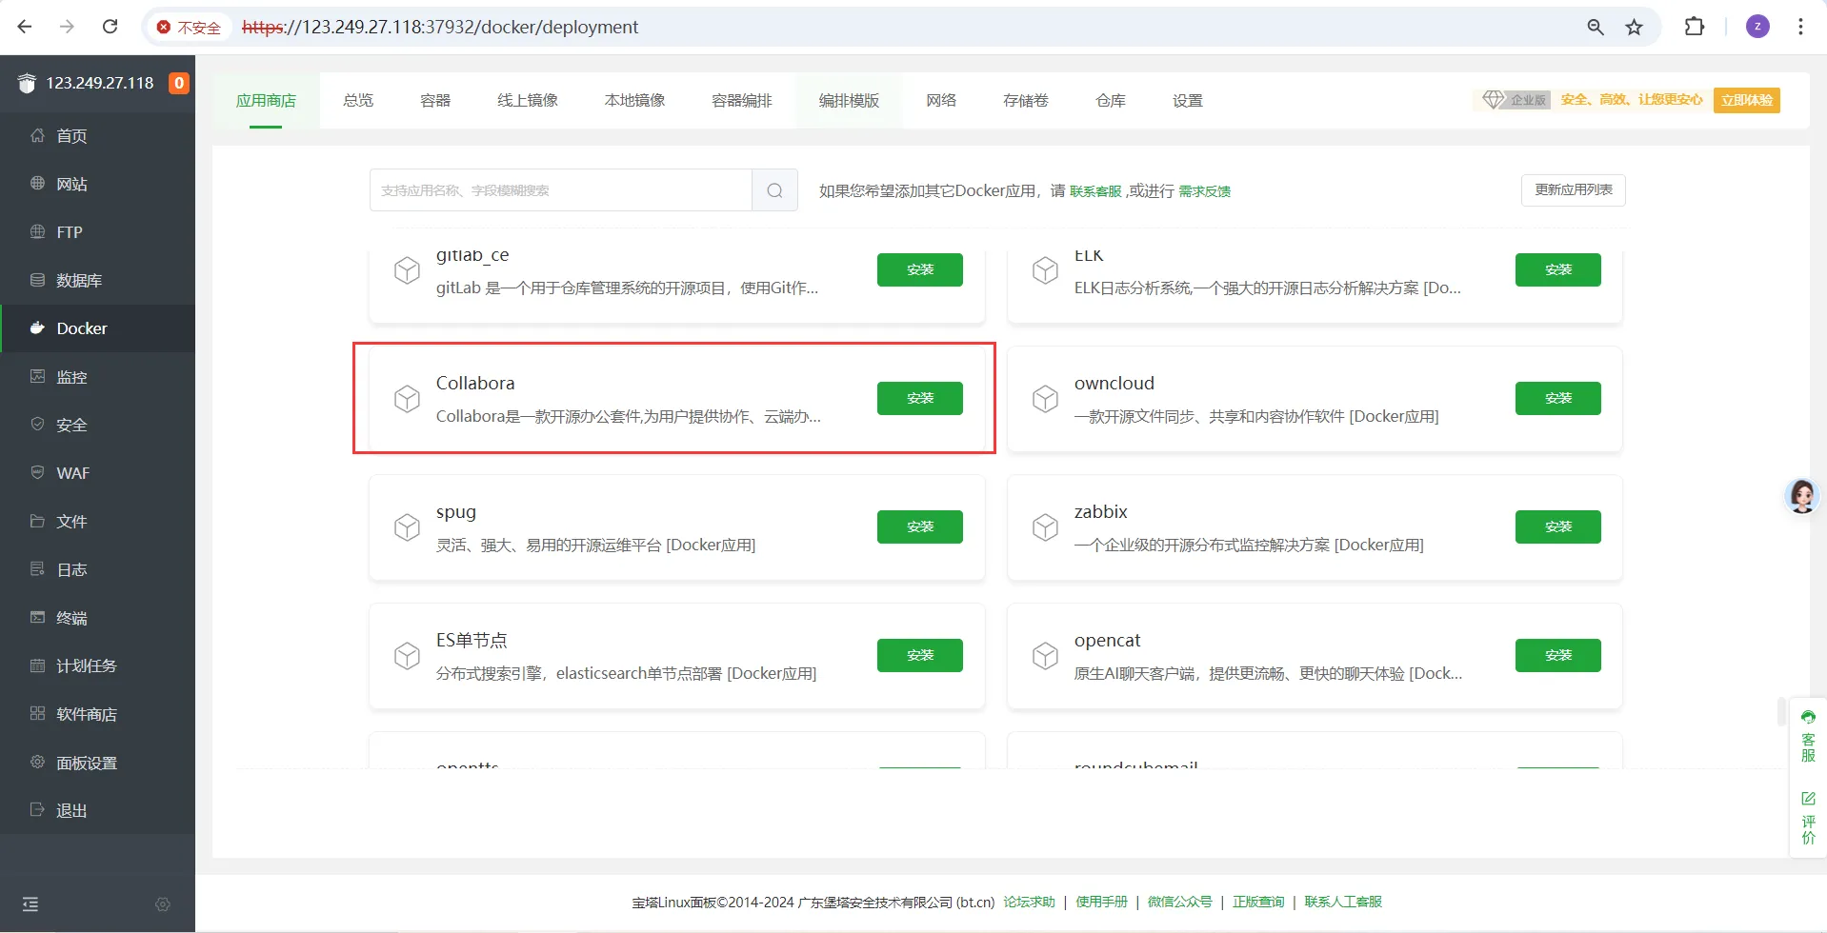Open the browser three-dot menu
Screen dimensions: 1827x933
[1800, 27]
